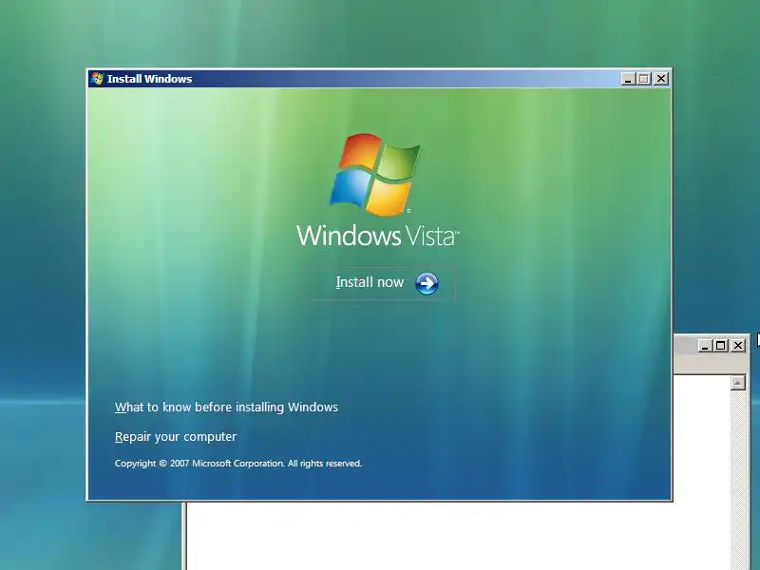Click the scrollbar track in the background window
Screen dimensions: 760x570
click(x=738, y=480)
